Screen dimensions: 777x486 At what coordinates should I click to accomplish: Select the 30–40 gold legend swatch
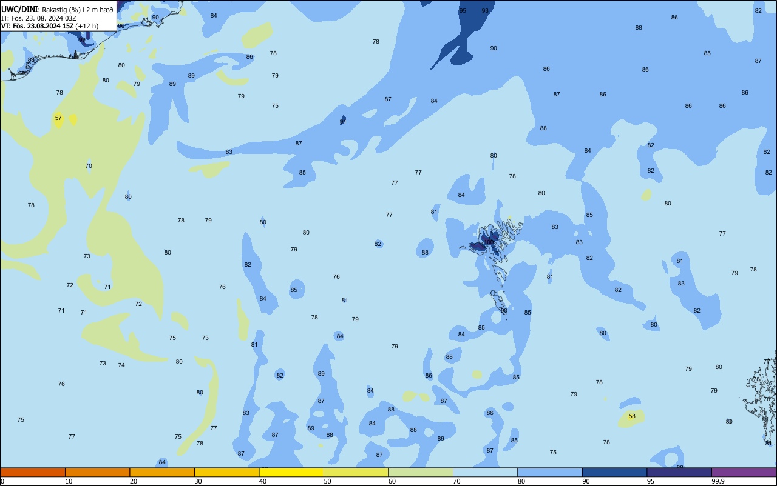(226, 472)
